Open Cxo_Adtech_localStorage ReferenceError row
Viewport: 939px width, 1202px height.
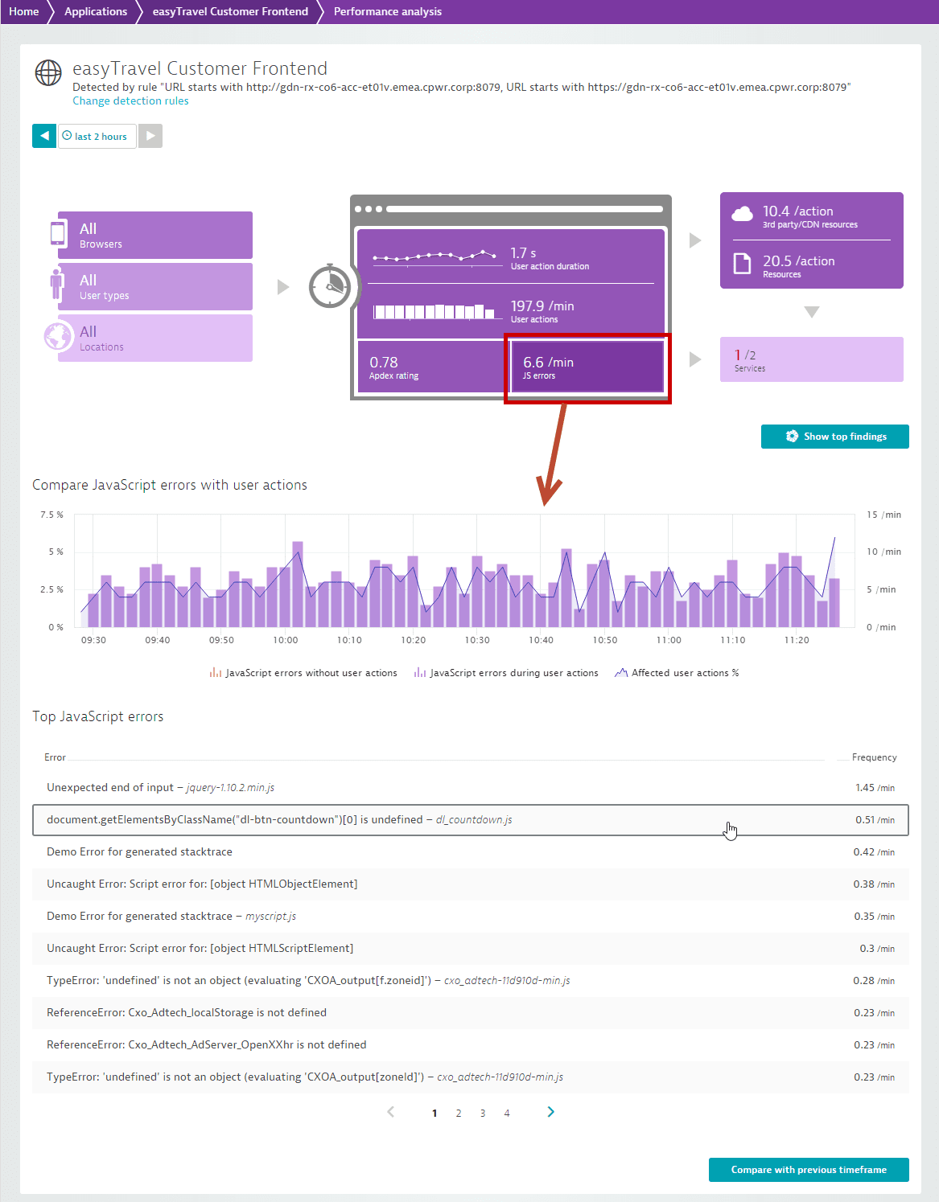(471, 1013)
